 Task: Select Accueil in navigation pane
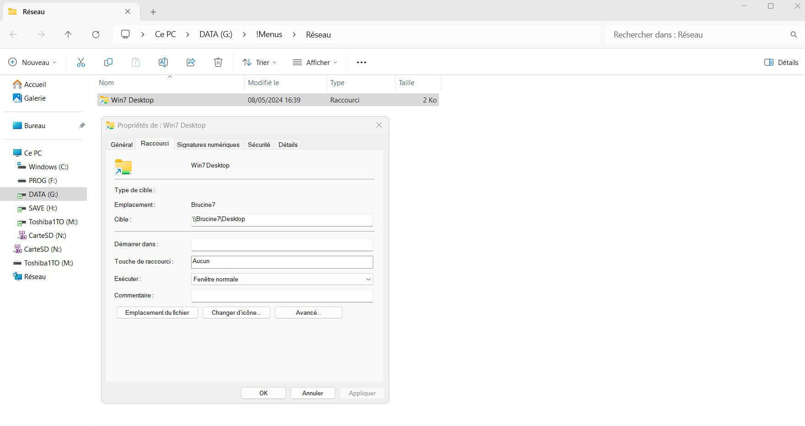click(30, 84)
